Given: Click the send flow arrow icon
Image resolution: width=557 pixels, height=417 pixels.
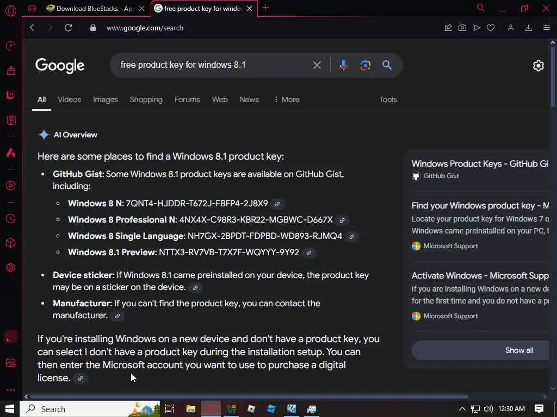Looking at the screenshot, I should pyautogui.click(x=476, y=28).
